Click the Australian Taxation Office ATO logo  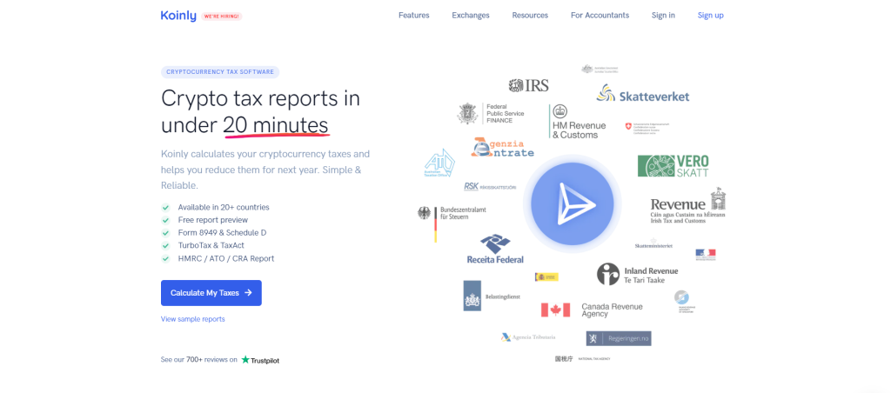tap(439, 163)
